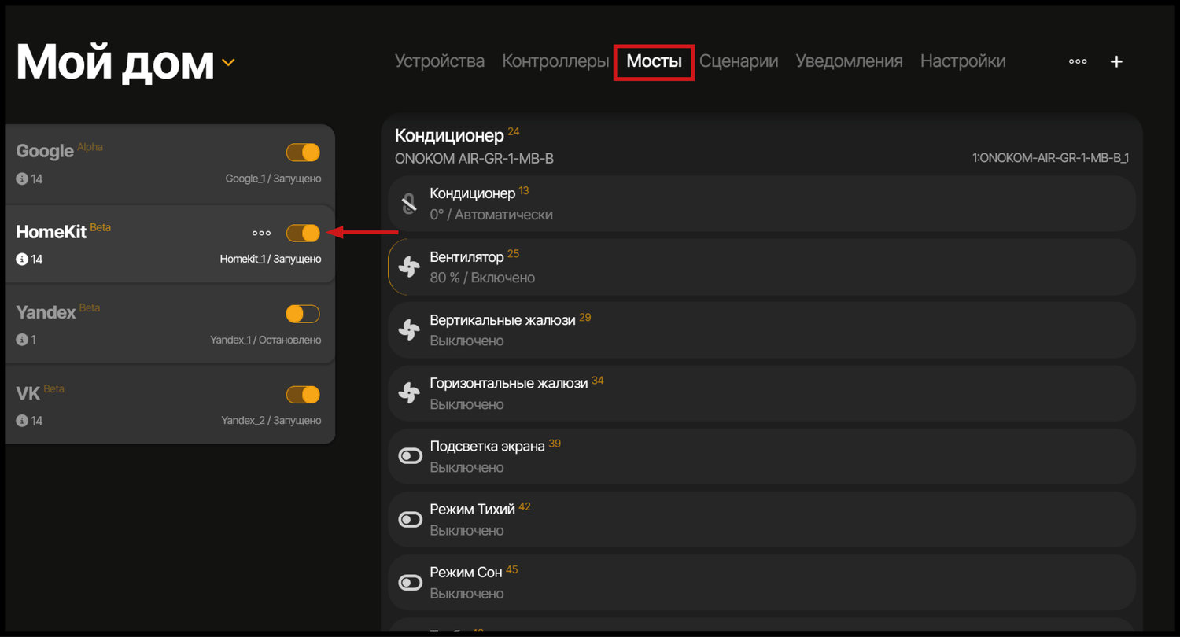Click the Вентилятор fan icon
Screen dimensions: 1180x637
pos(409,267)
